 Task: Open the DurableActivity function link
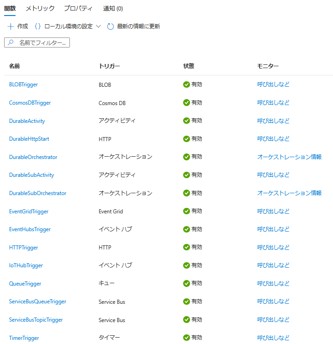tap(27, 121)
